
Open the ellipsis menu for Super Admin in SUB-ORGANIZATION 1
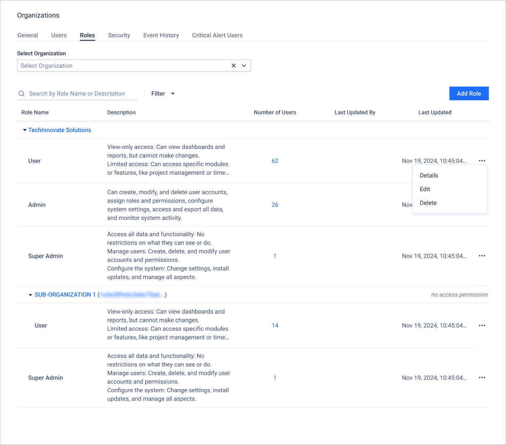pyautogui.click(x=482, y=377)
